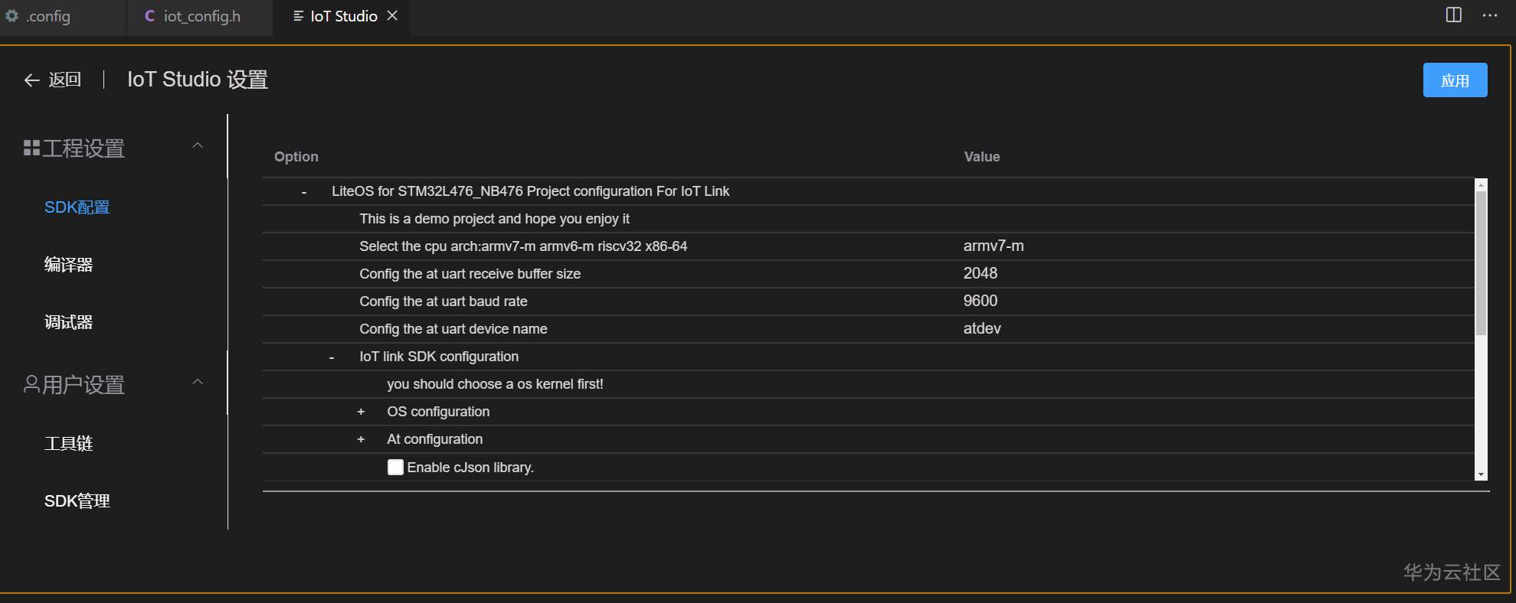Screen dimensions: 1516x603
Task: Collapse the 用户设置 section chevron
Action: click(x=198, y=382)
